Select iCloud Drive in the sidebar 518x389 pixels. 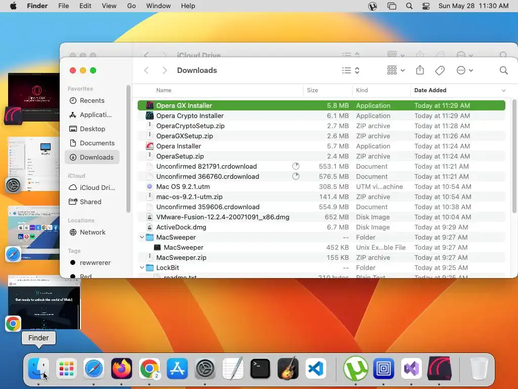92,187
